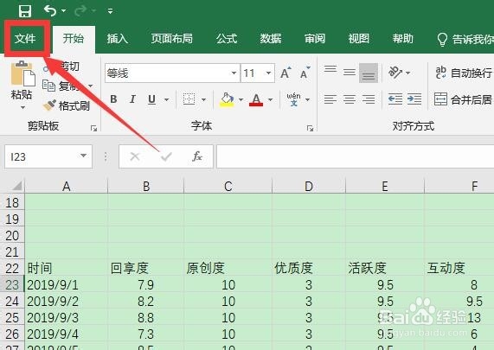494x350 pixels.
Task: Increase the indent
Action: 414,99
